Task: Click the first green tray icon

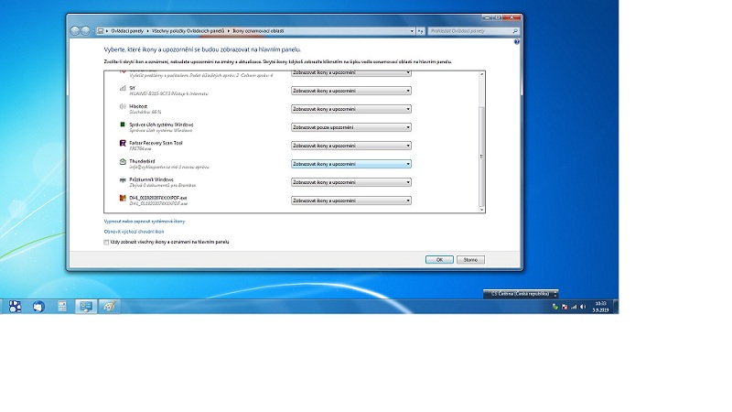Action: point(555,307)
